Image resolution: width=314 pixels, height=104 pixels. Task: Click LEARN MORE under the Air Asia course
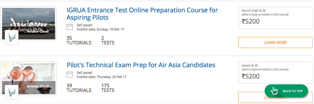click(275, 97)
